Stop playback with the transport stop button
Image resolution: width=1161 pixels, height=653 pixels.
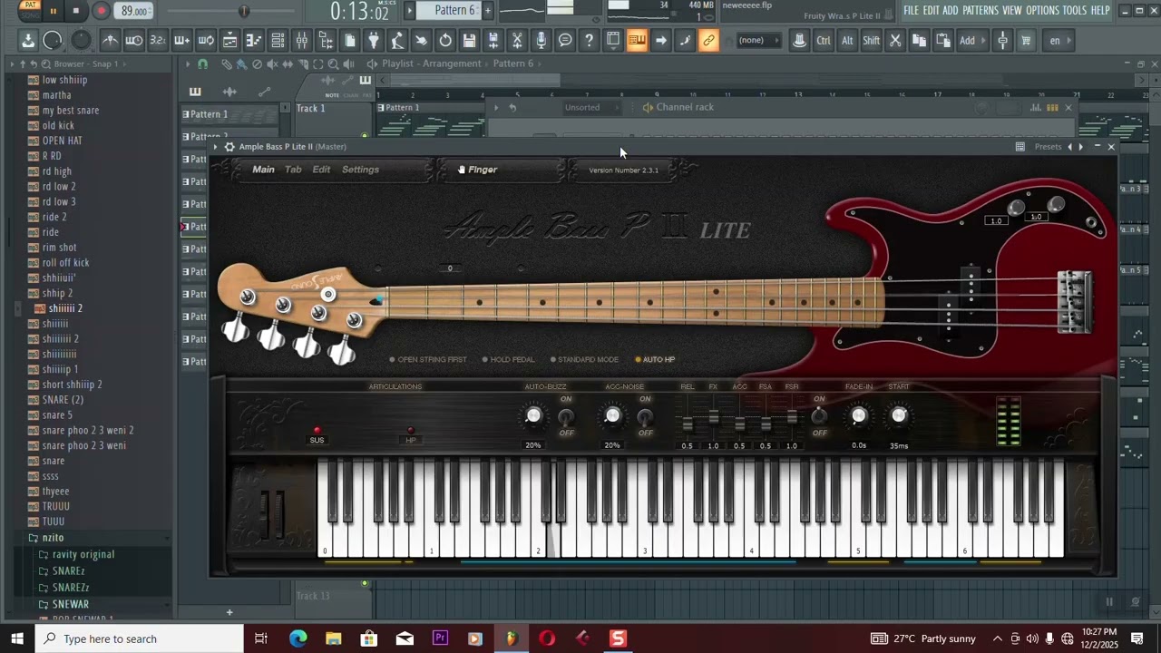76,11
